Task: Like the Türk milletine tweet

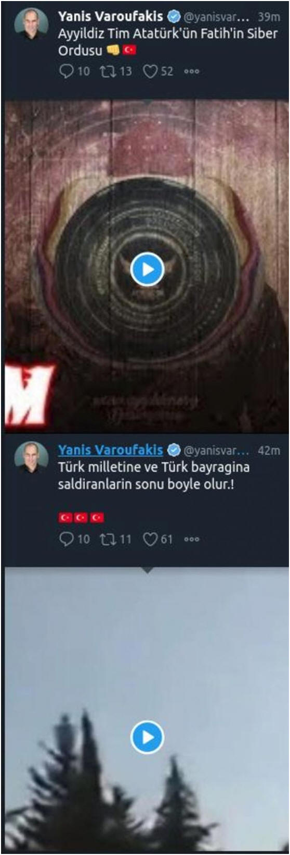Action: click(x=150, y=539)
